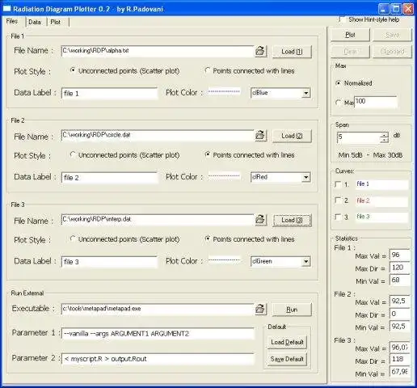Tick curve 1 checkbox for file 1
Image resolution: width=417 pixels, height=388 pixels.
338,184
